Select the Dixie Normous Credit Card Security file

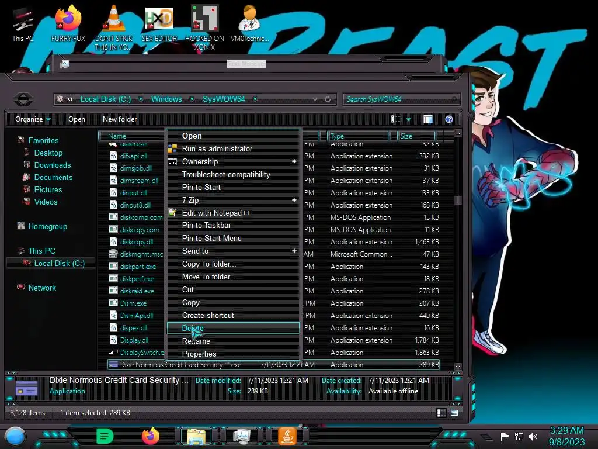pyautogui.click(x=273, y=365)
